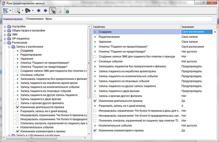Expand the VIP-пациенты tree node
The width and height of the screenshot is (219, 142).
click(5, 39)
